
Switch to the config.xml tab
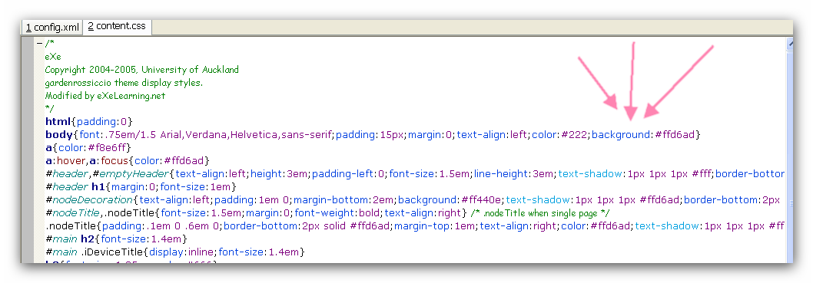click(51, 27)
